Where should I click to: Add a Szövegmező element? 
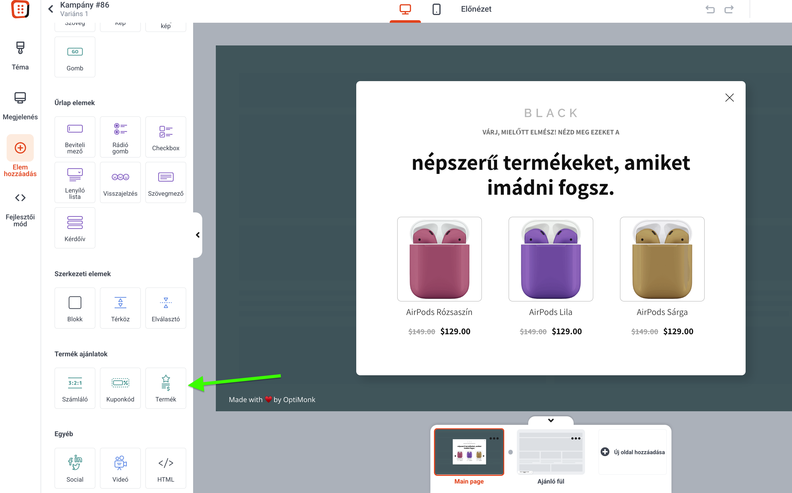[x=166, y=183]
